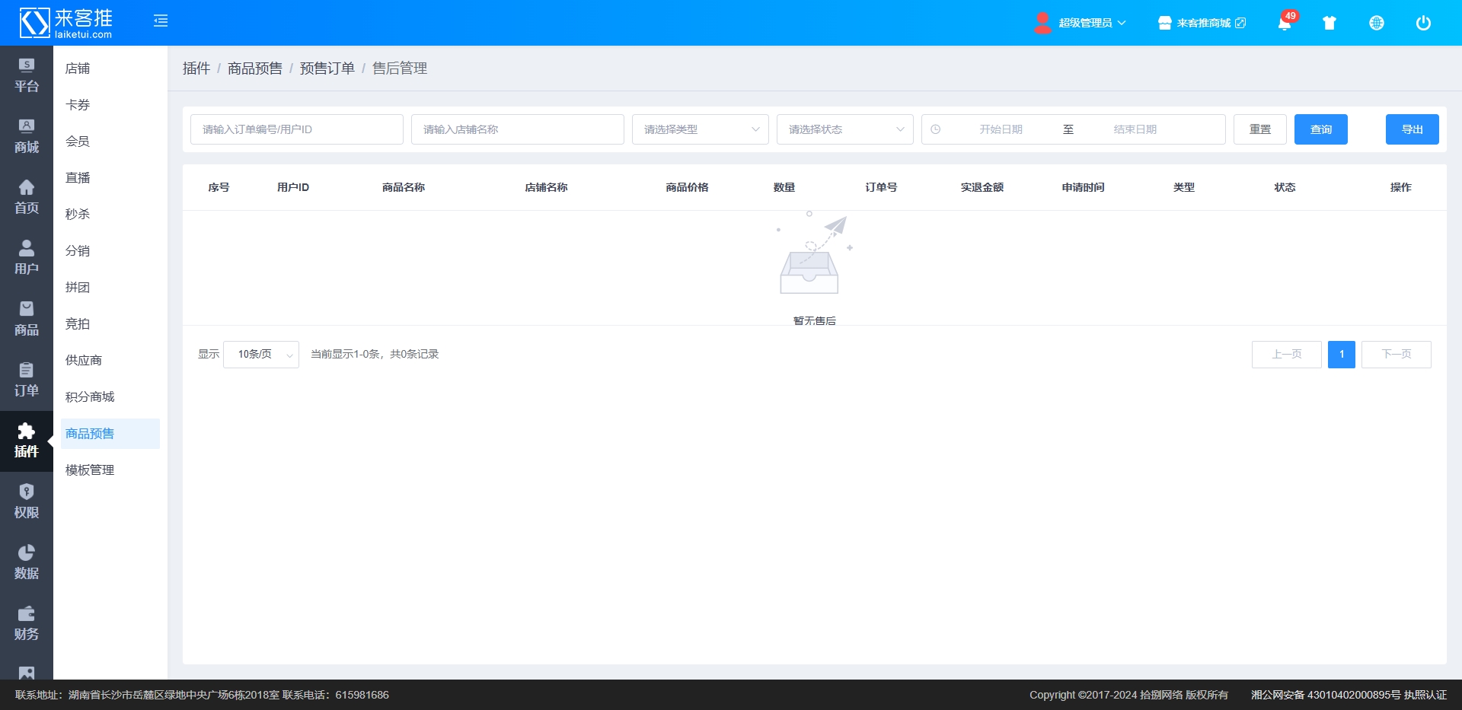Click the order number/user ID input field
Viewport: 1462px width, 710px height.
click(297, 129)
